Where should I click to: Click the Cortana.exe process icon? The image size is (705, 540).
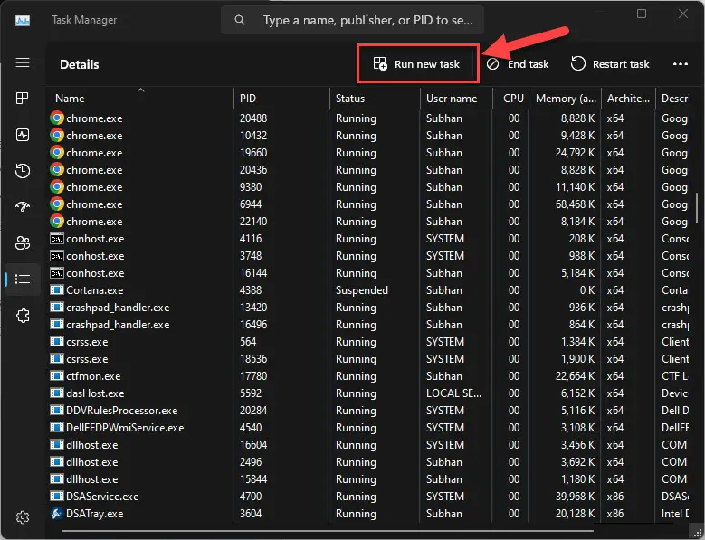tap(57, 289)
